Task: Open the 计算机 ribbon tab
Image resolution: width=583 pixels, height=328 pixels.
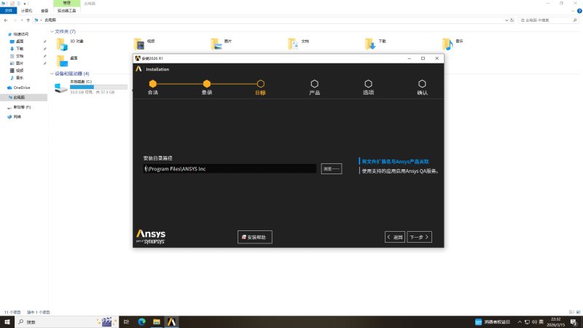Action: [26, 11]
